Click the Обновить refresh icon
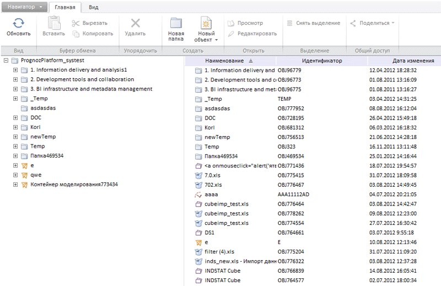This screenshot has height=286, width=441. [x=19, y=23]
